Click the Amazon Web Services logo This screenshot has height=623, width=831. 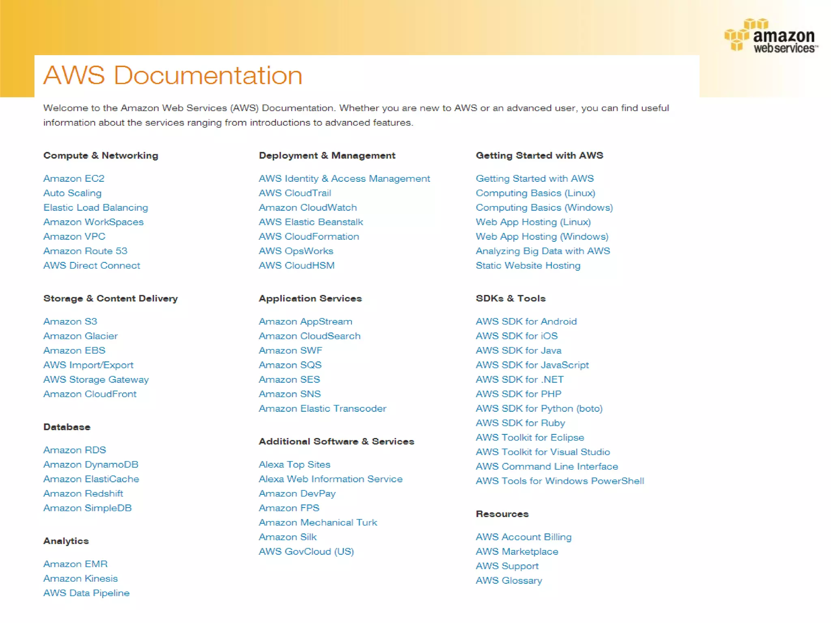pyautogui.click(x=771, y=36)
